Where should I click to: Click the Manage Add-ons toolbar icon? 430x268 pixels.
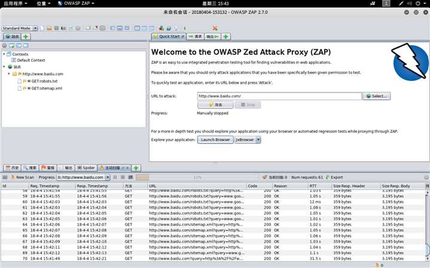(x=161, y=28)
